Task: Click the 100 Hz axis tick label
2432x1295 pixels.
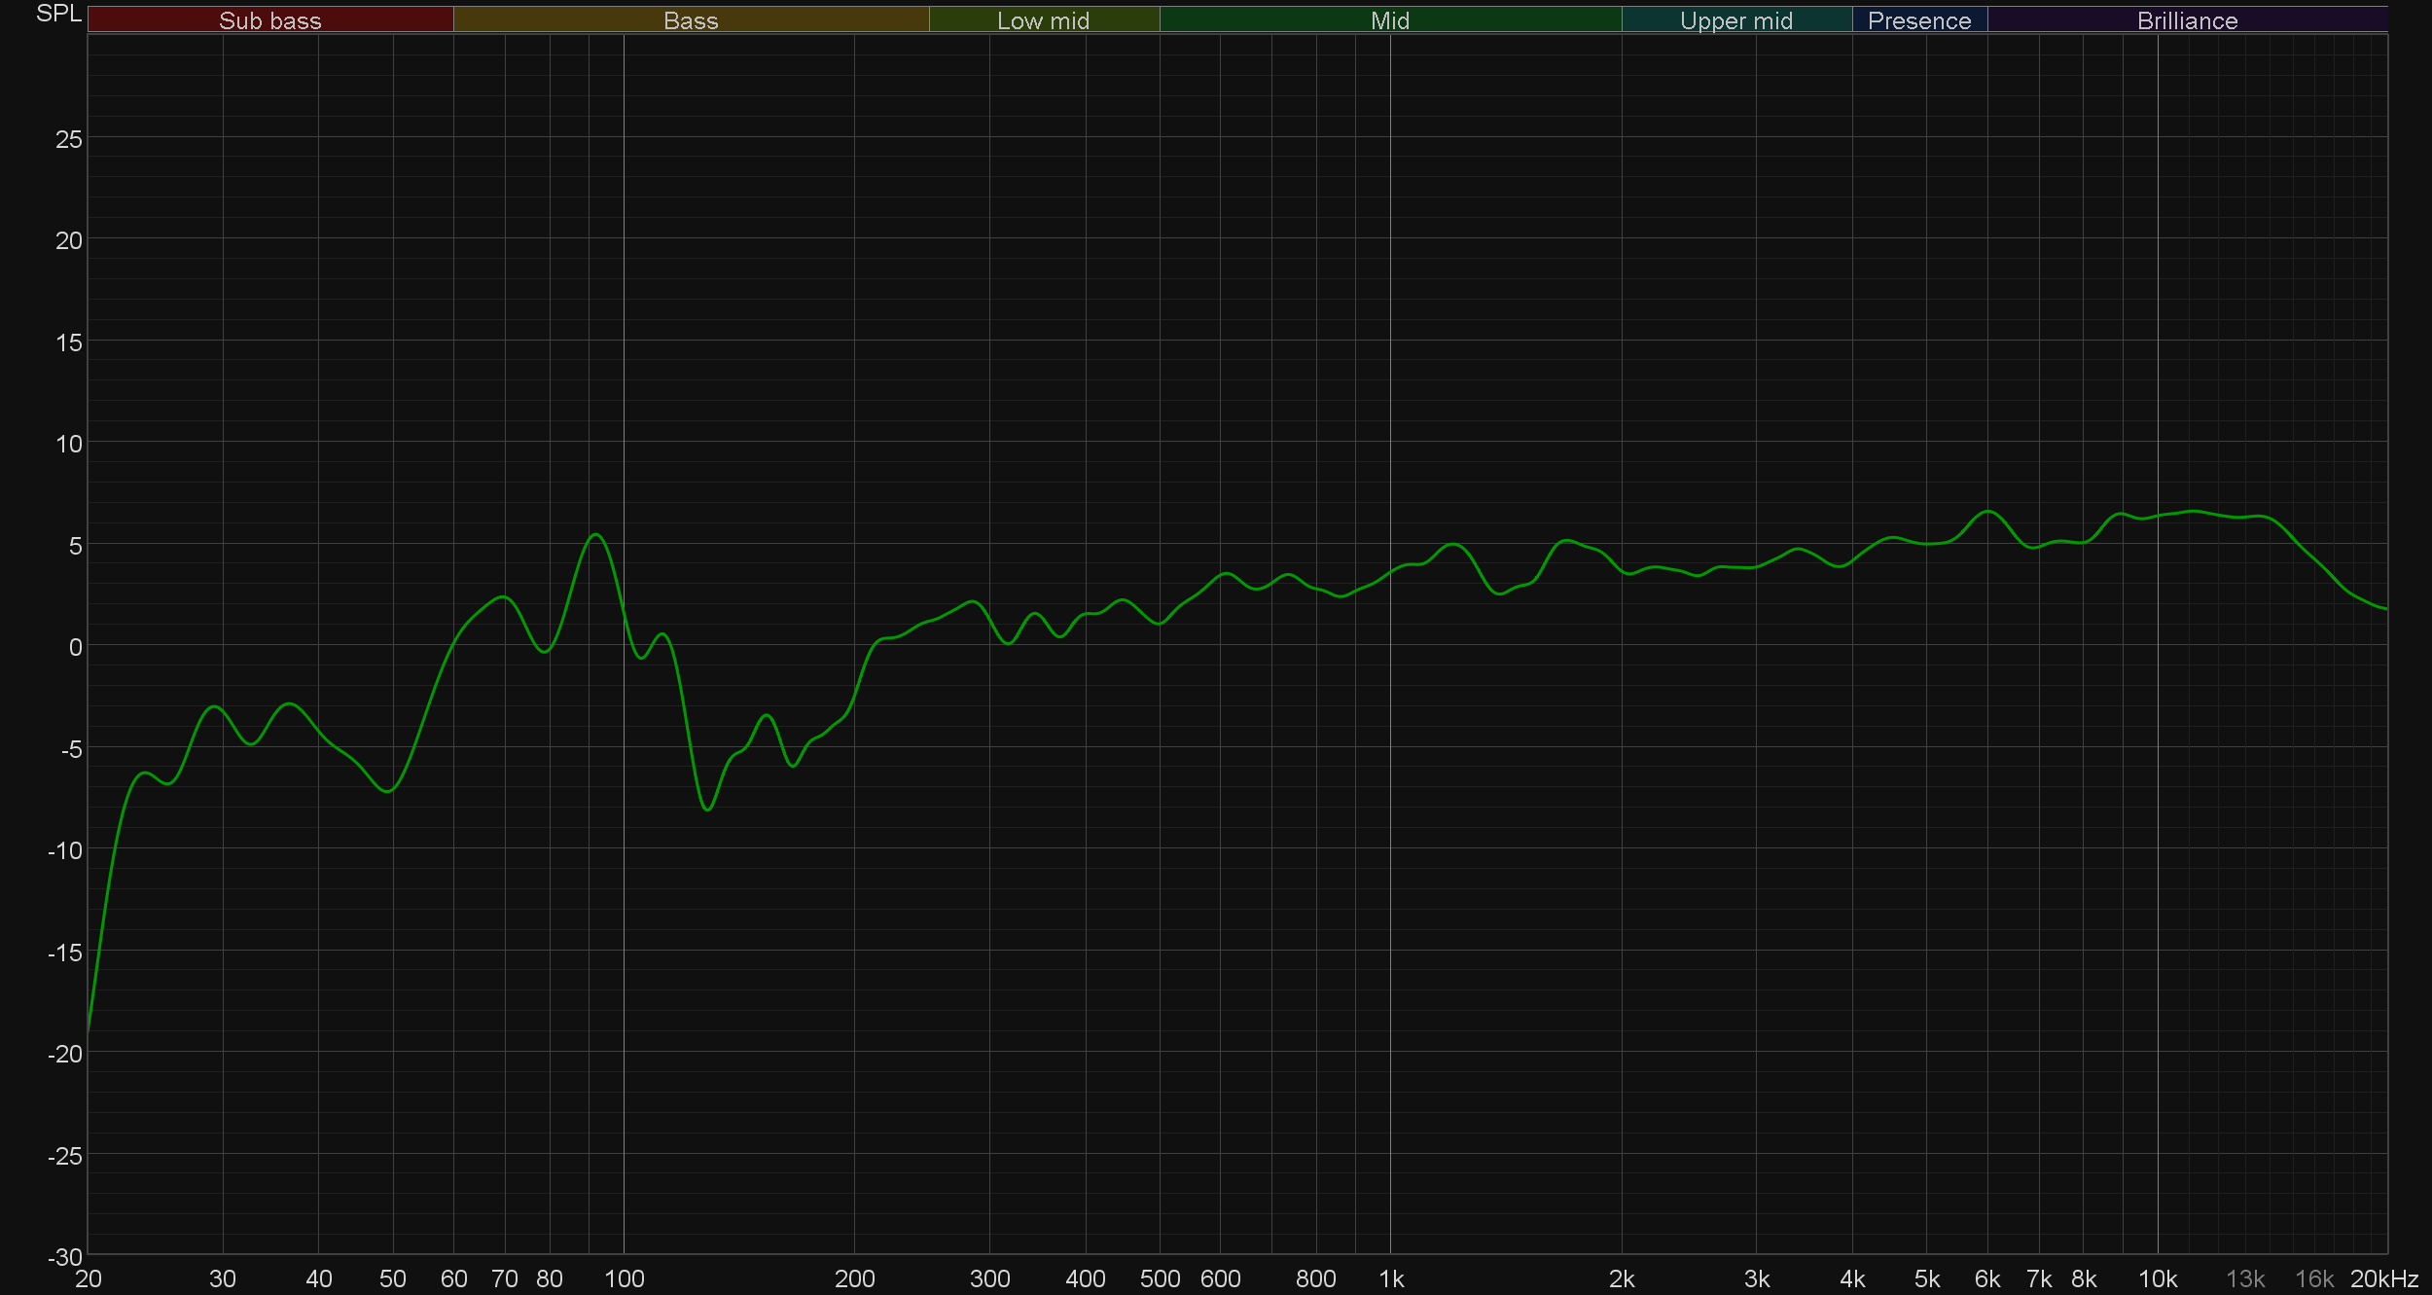Action: [x=624, y=1278]
